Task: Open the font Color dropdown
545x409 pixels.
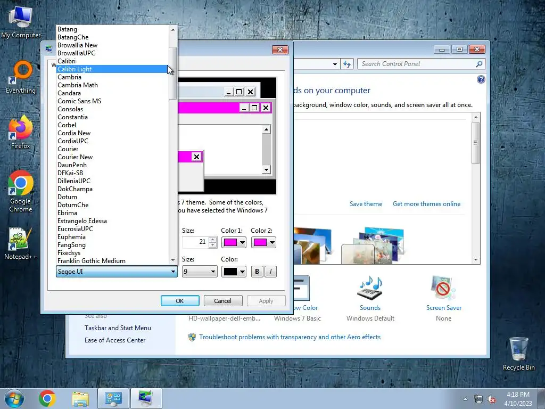Action: point(234,272)
